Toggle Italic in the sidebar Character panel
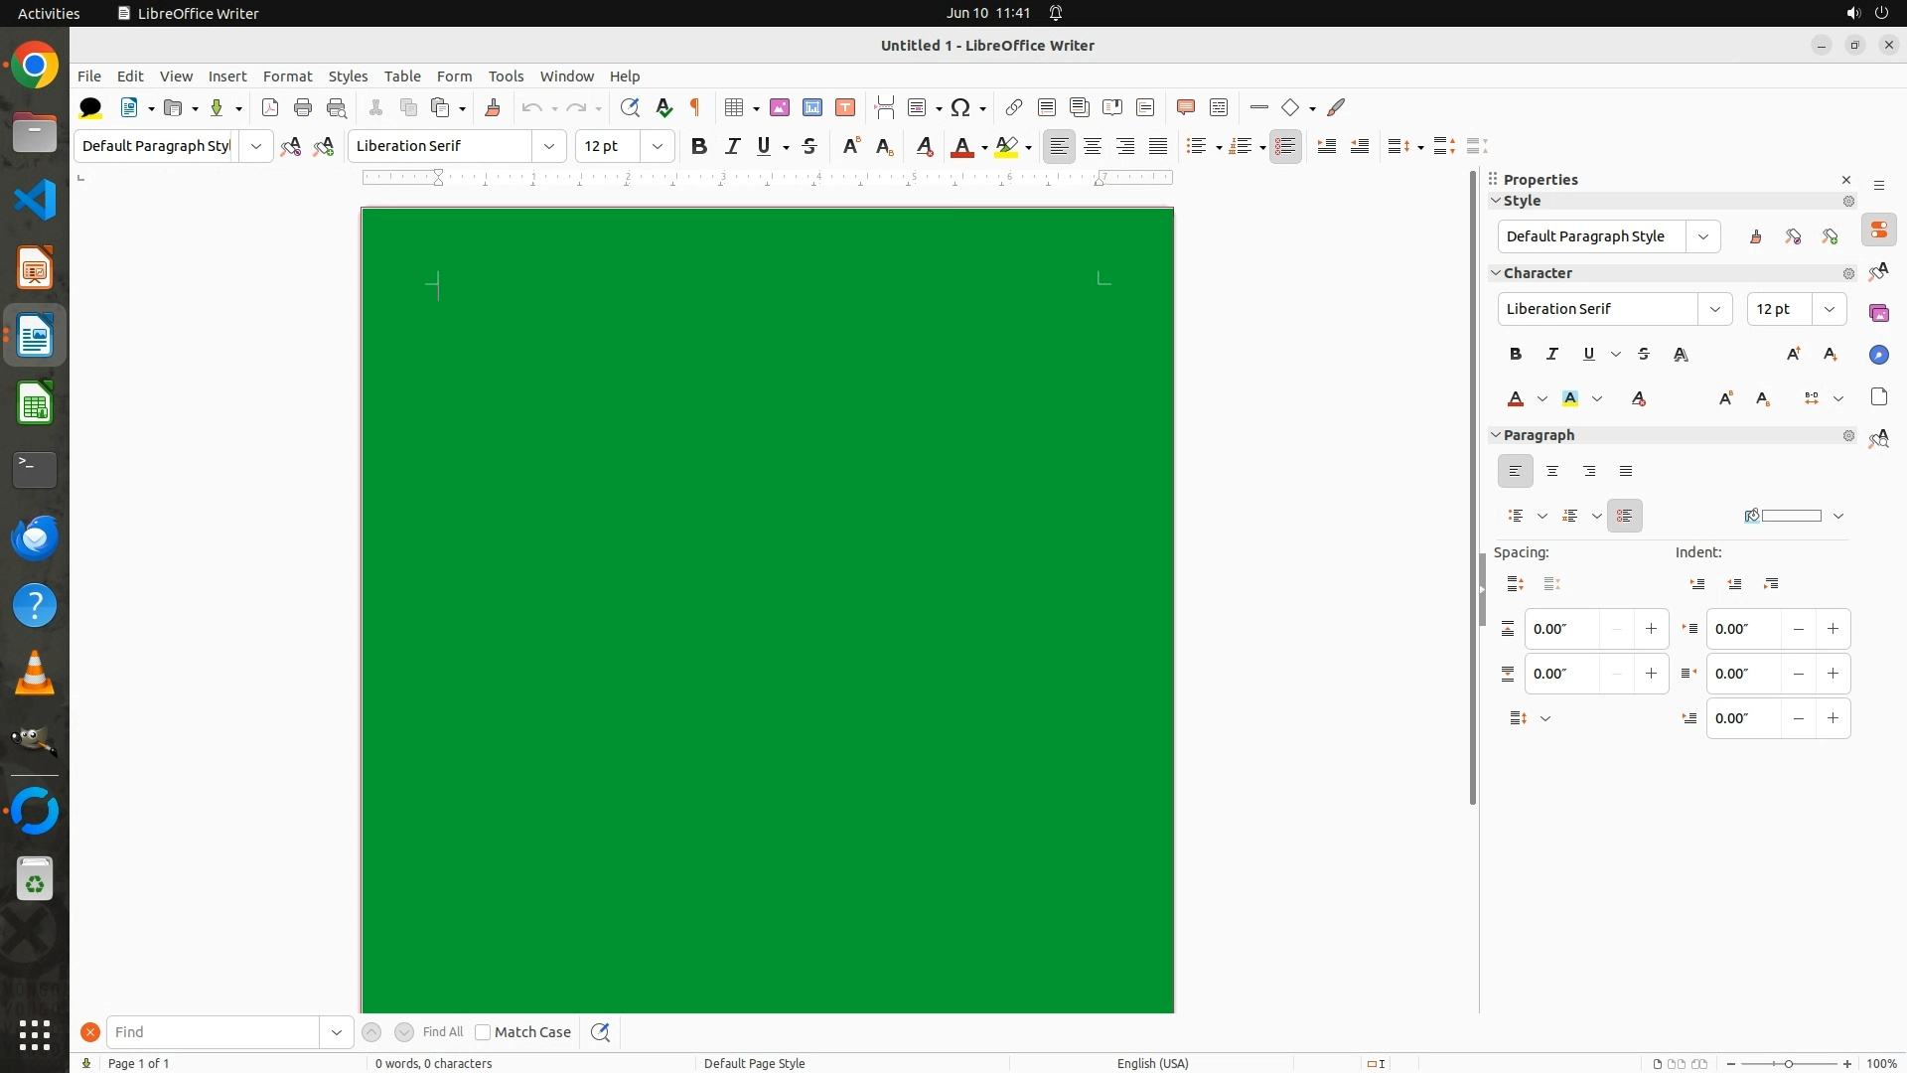 [1552, 354]
